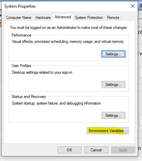This screenshot has width=142, height=161.
Task: Close the System Properties dialog
Action: [133, 6]
